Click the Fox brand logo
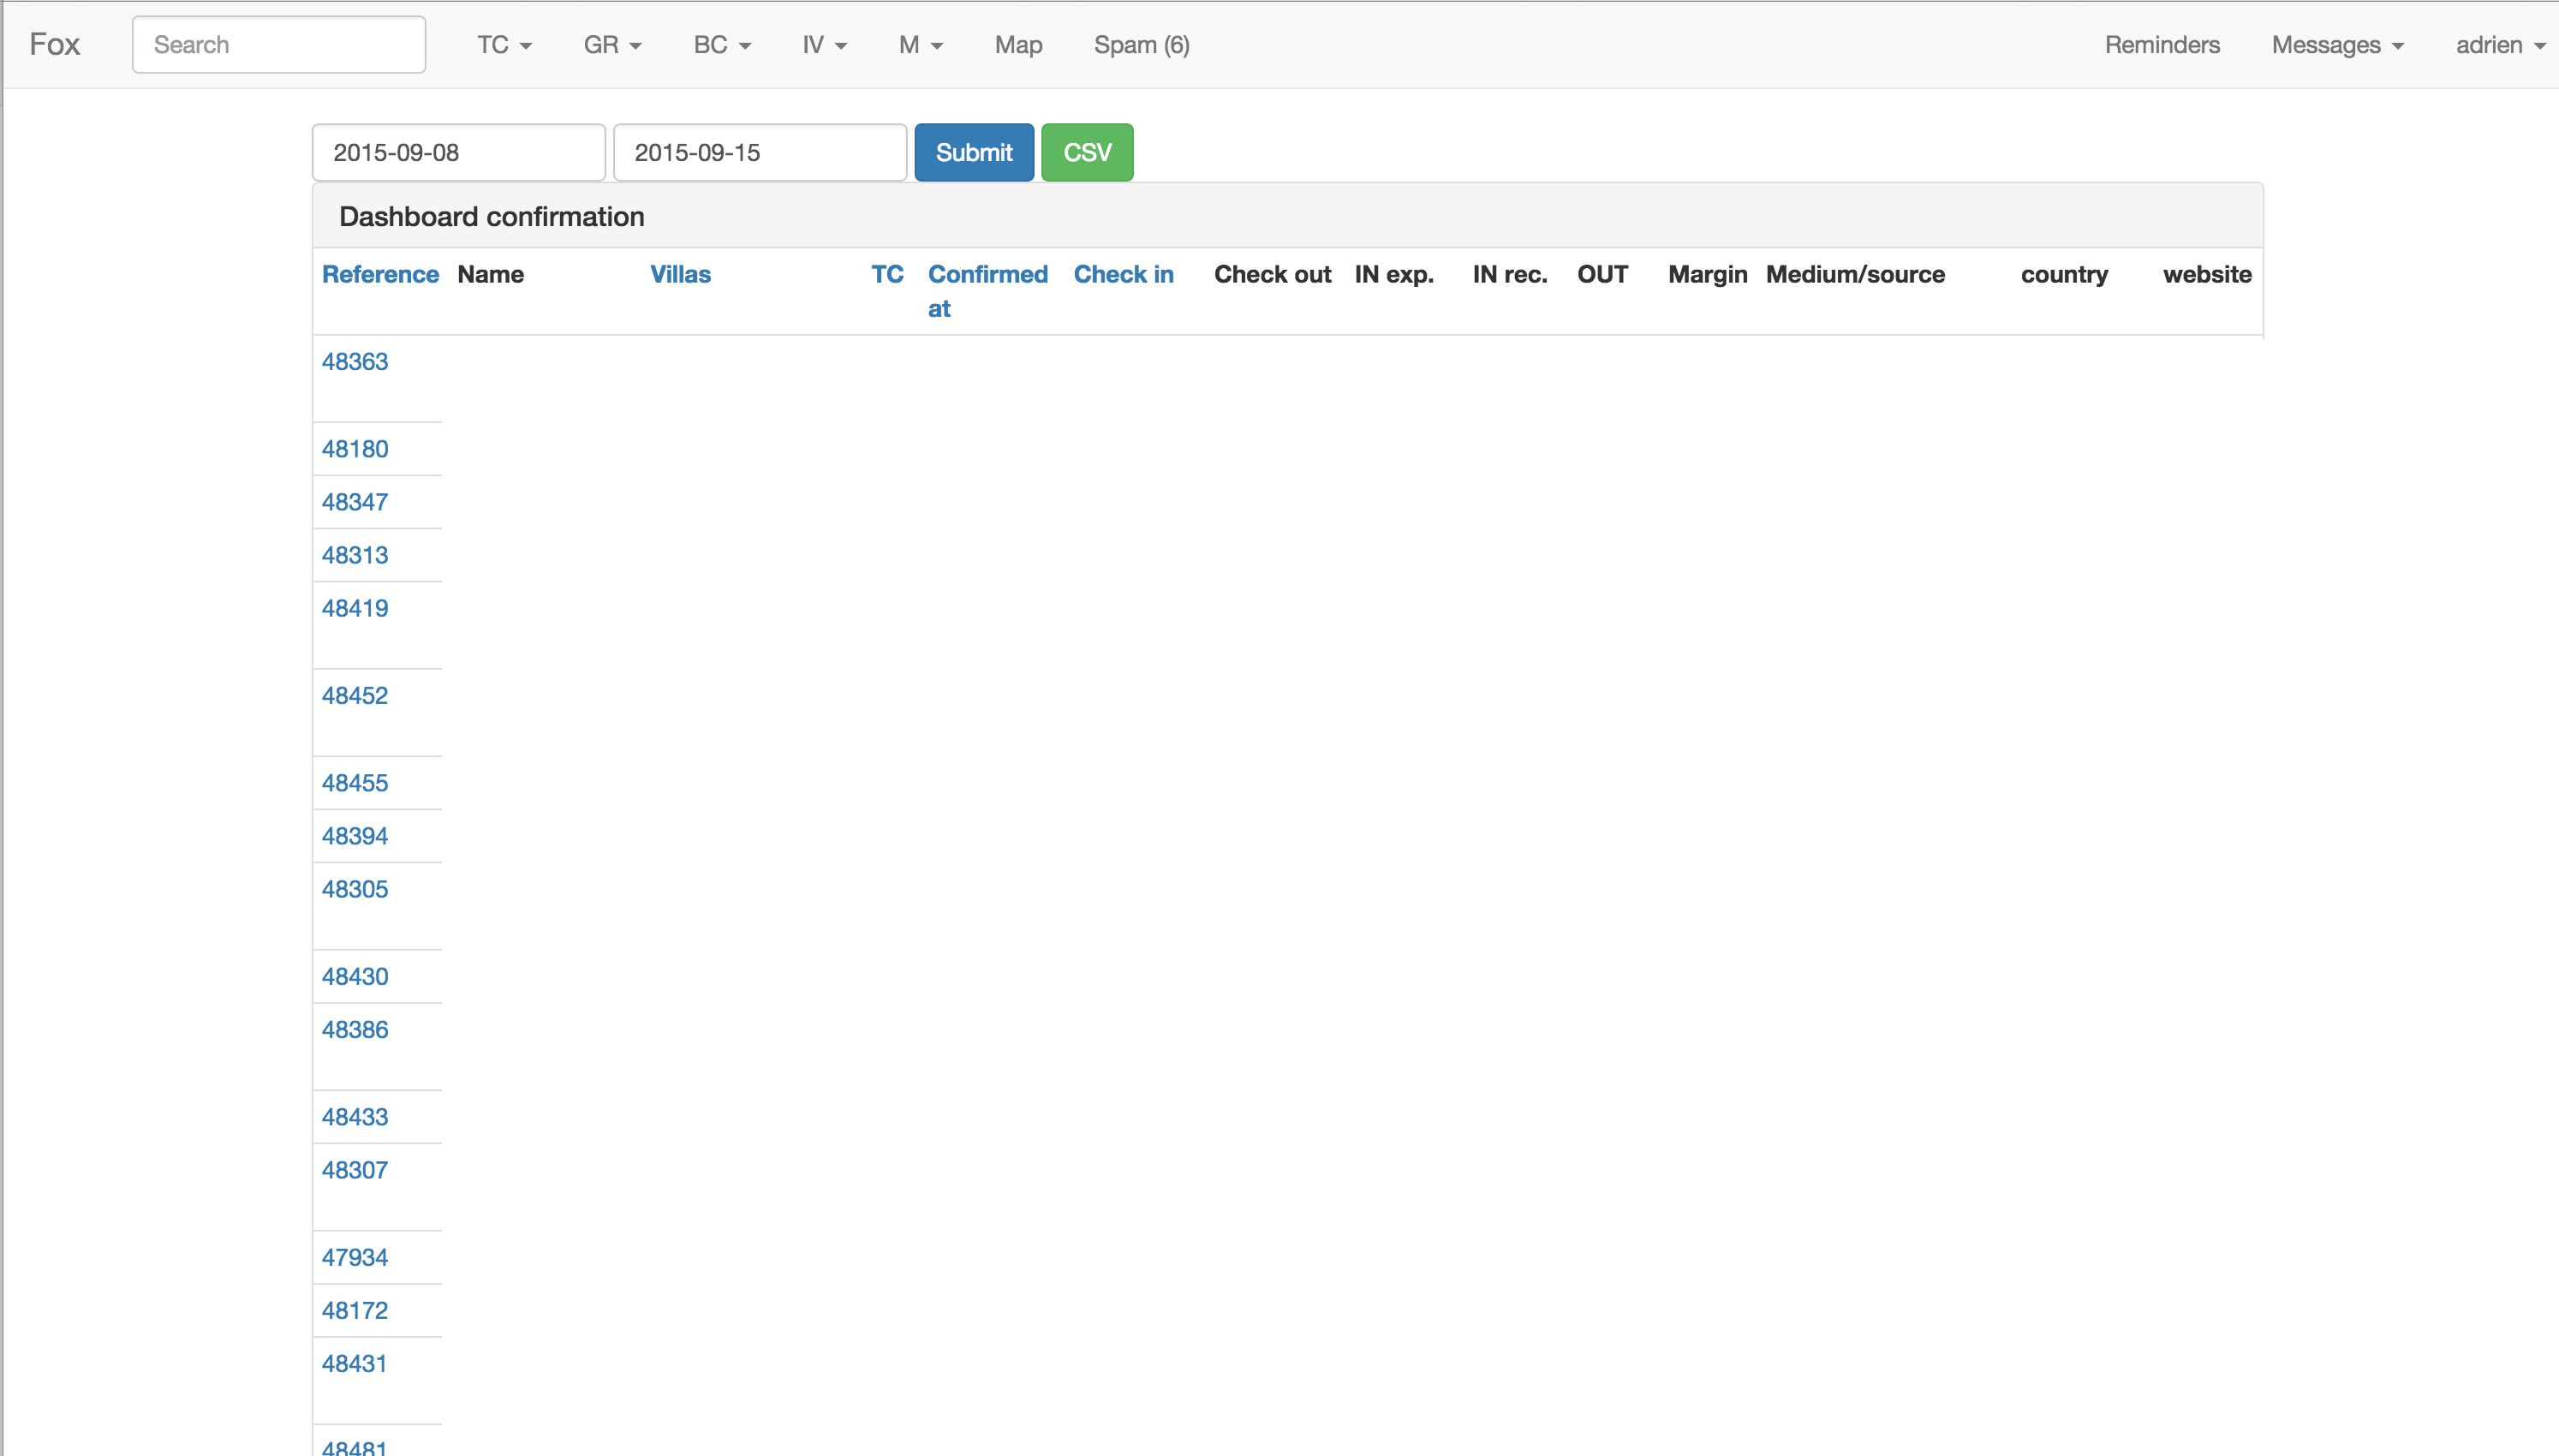 [x=54, y=45]
